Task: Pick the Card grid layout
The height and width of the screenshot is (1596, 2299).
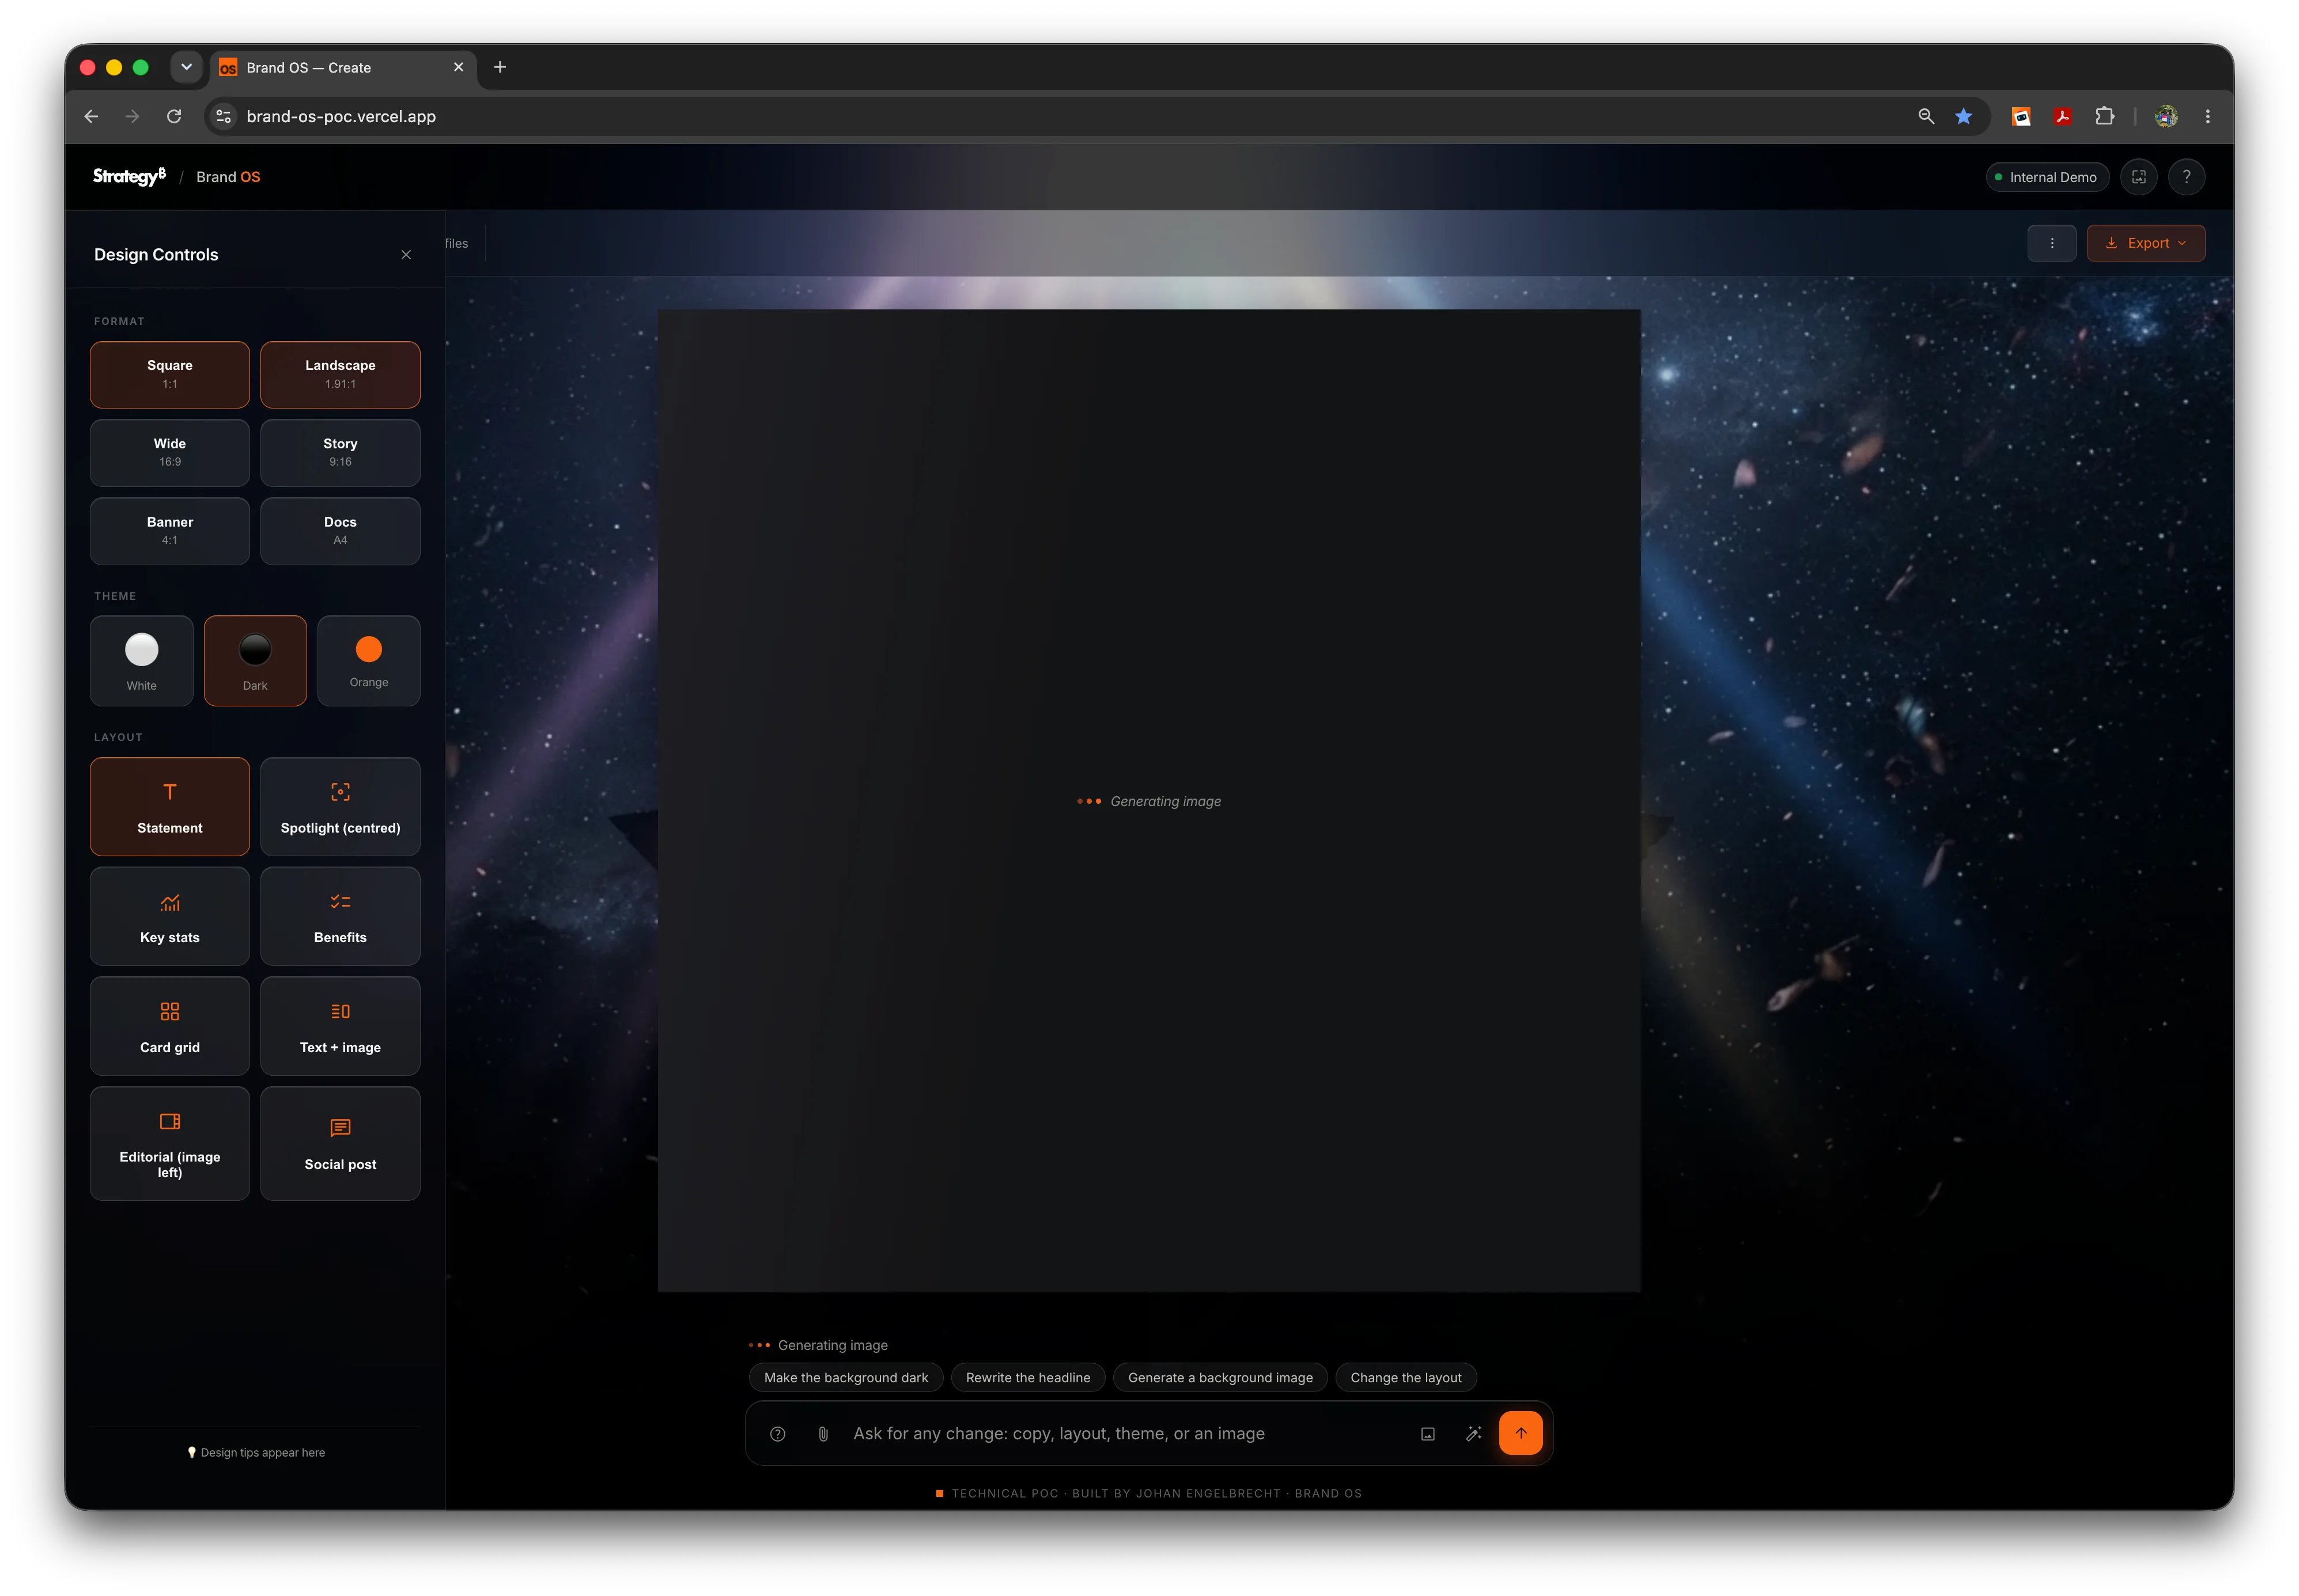Action: click(x=170, y=1026)
